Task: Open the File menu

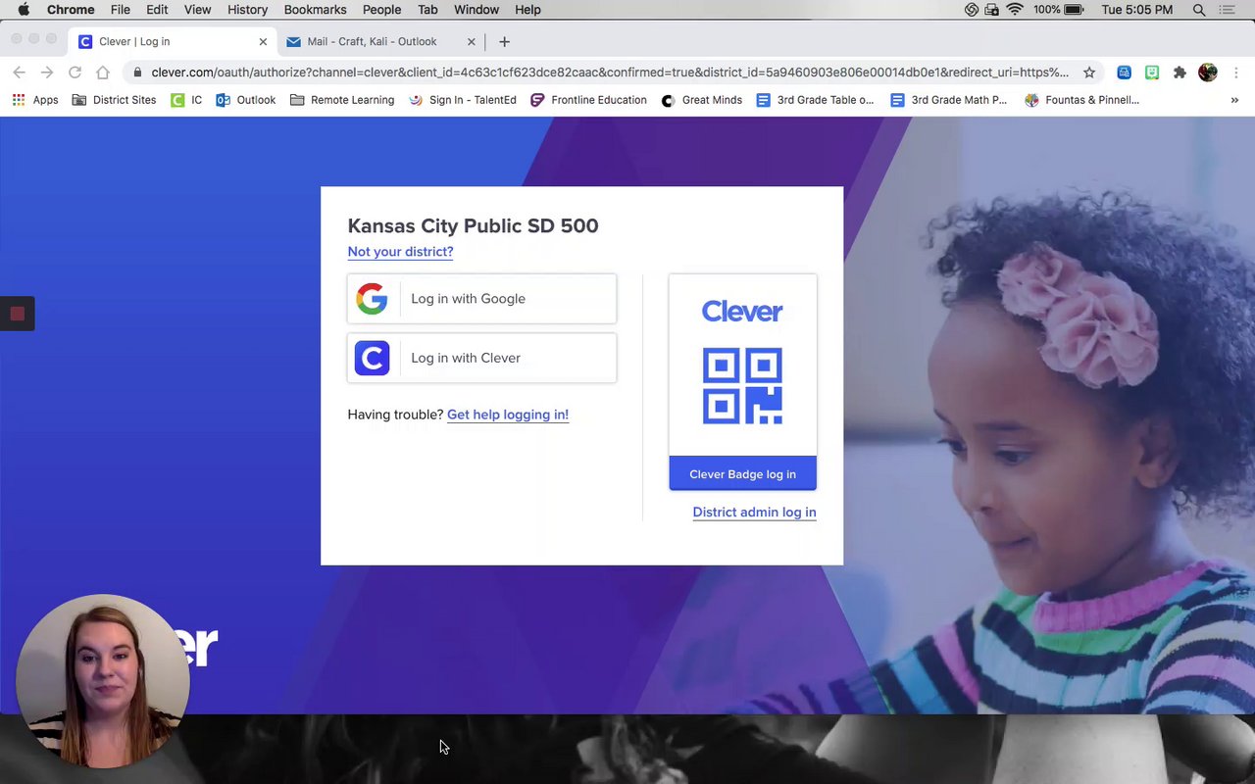Action: click(x=121, y=10)
